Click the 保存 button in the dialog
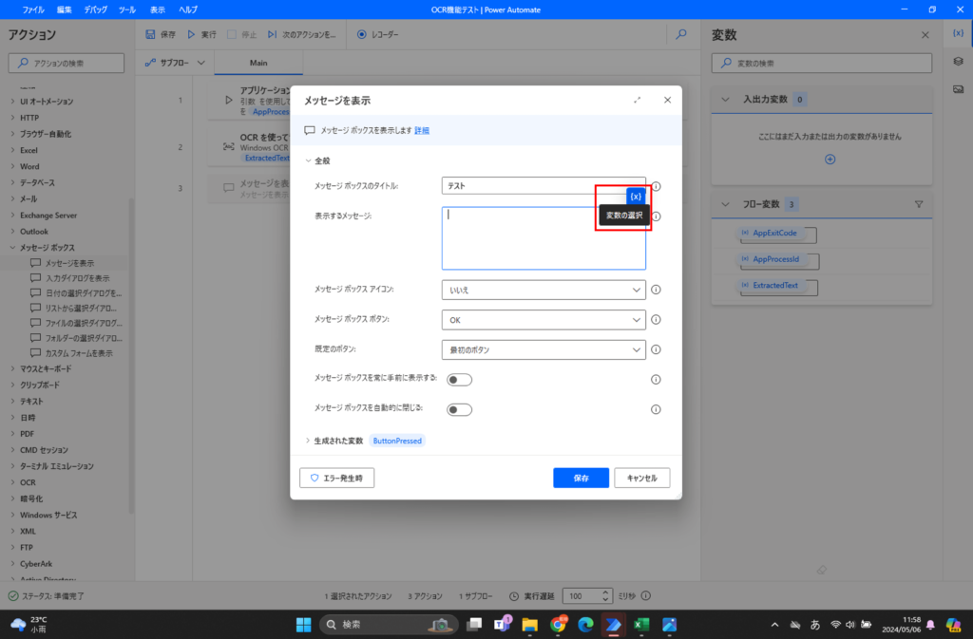973x639 pixels. (581, 478)
